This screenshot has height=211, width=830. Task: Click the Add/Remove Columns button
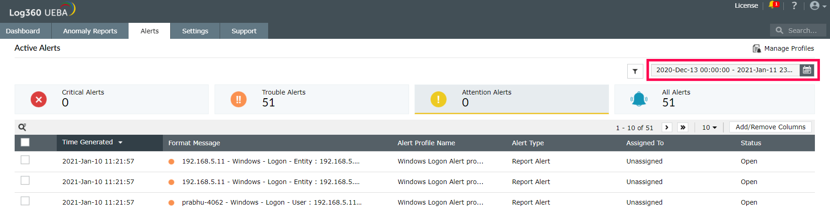(x=771, y=127)
